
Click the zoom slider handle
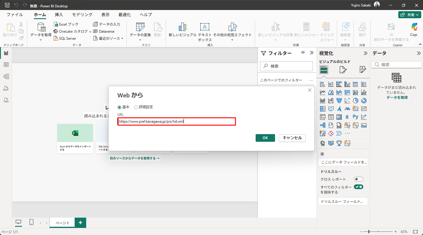click(369, 232)
